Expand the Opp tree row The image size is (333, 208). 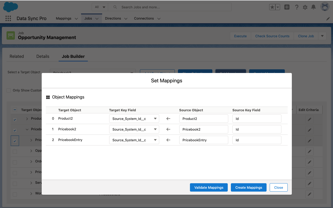point(31,151)
